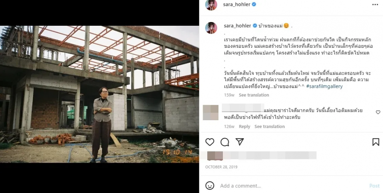Like the post with heart icon
The height and width of the screenshot is (193, 383).
(209, 142)
